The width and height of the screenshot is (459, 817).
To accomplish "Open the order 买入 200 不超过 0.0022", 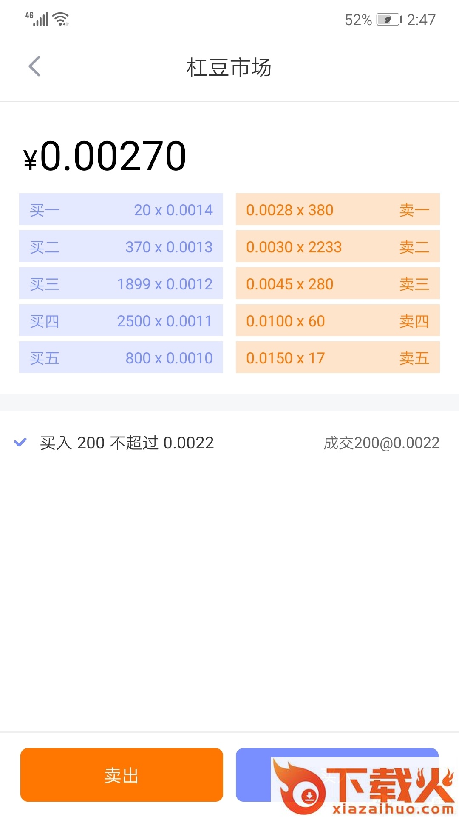I will (127, 443).
